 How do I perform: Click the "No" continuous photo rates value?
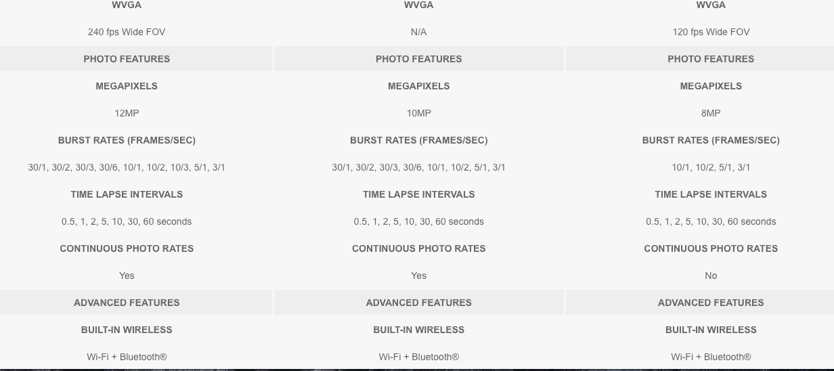(x=711, y=276)
